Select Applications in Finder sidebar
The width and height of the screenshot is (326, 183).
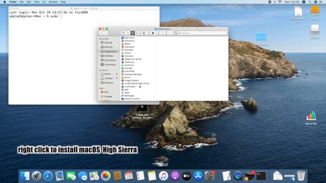[x=109, y=51]
